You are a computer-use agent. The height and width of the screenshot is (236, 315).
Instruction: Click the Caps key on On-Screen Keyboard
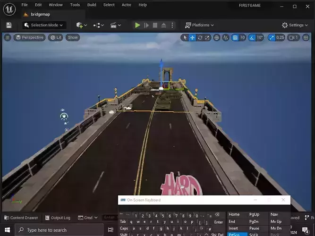[124, 228]
